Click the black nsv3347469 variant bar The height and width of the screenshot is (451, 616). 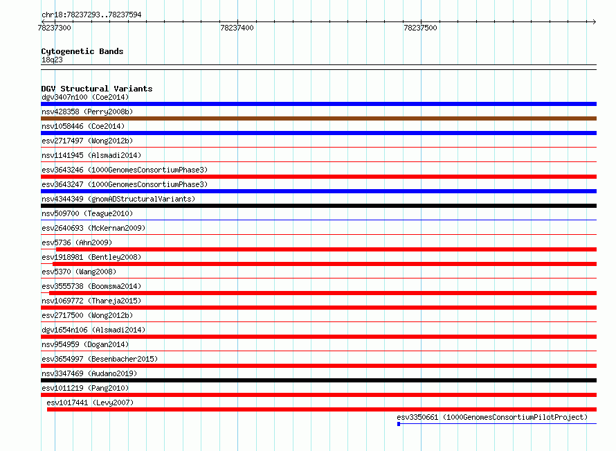[318, 380]
